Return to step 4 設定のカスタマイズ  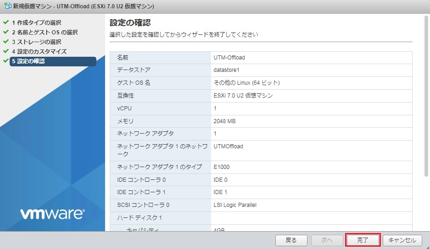tap(39, 51)
